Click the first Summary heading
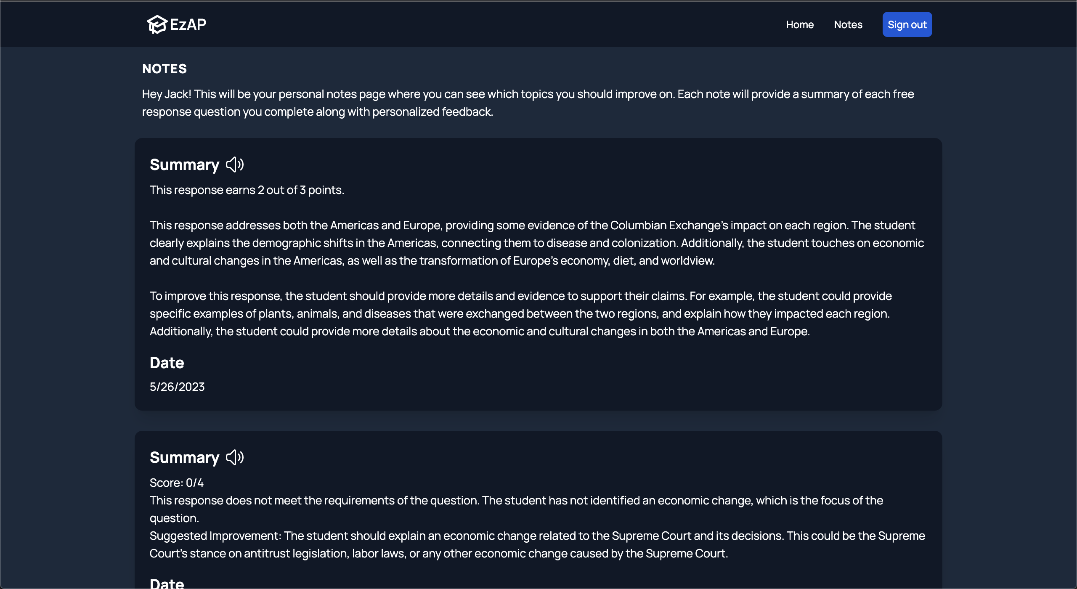 click(x=184, y=164)
